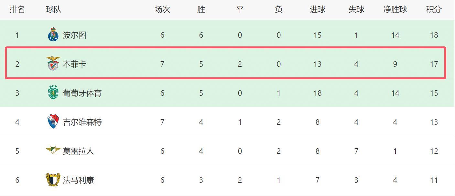Click the Famalicão black-yellow crest
The height and width of the screenshot is (196, 455).
click(x=53, y=180)
